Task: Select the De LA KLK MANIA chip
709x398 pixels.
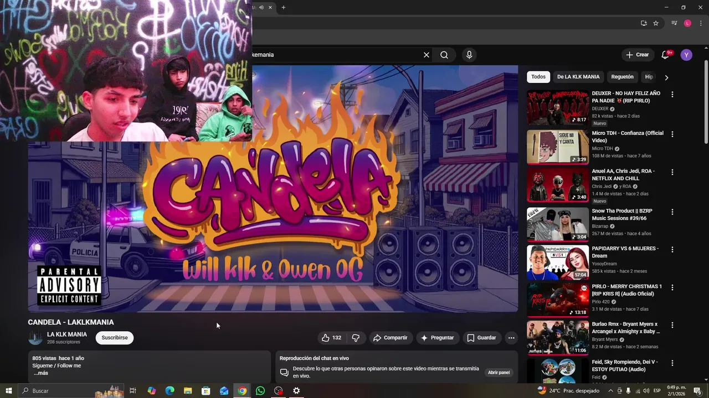Action: (578, 77)
